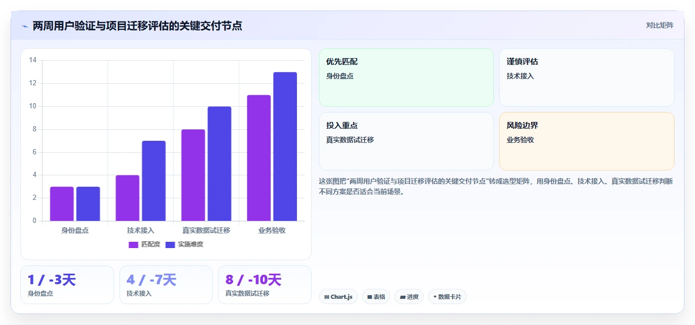Click the 真实数据试迁移 x-axis label

206,230
